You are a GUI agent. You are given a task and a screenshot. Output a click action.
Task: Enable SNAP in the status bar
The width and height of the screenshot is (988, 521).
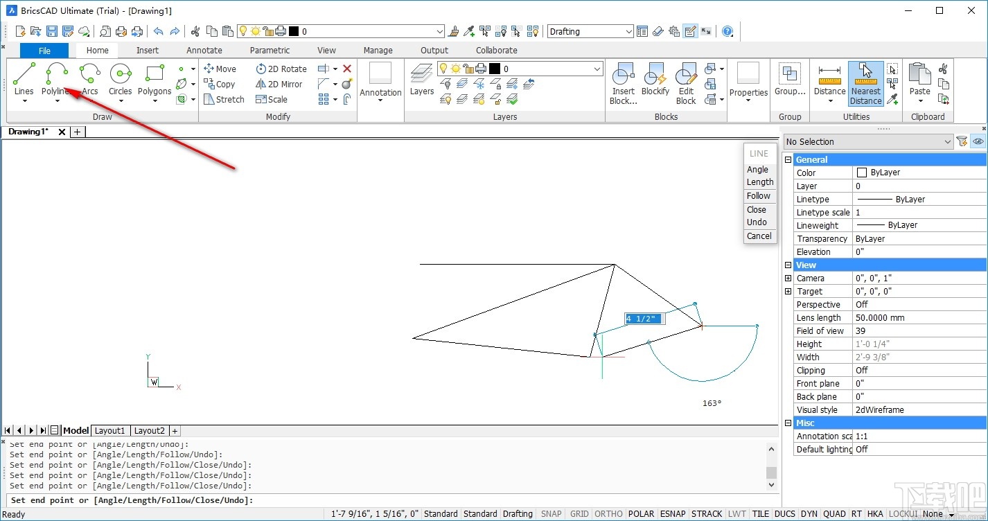click(x=550, y=513)
